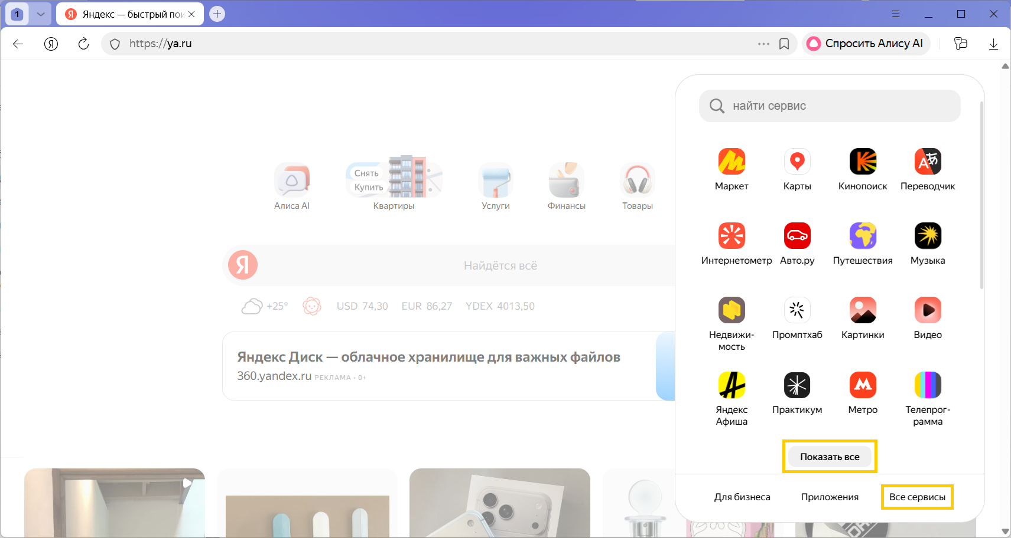Viewport: 1011px width, 538px height.
Task: Expand the tab group dropdown arrow
Action: coord(41,14)
